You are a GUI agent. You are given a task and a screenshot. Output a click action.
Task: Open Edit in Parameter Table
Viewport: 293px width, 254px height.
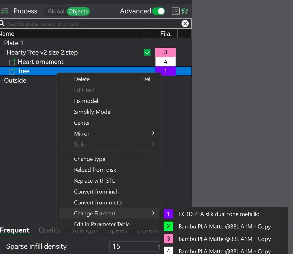[x=109, y=224]
